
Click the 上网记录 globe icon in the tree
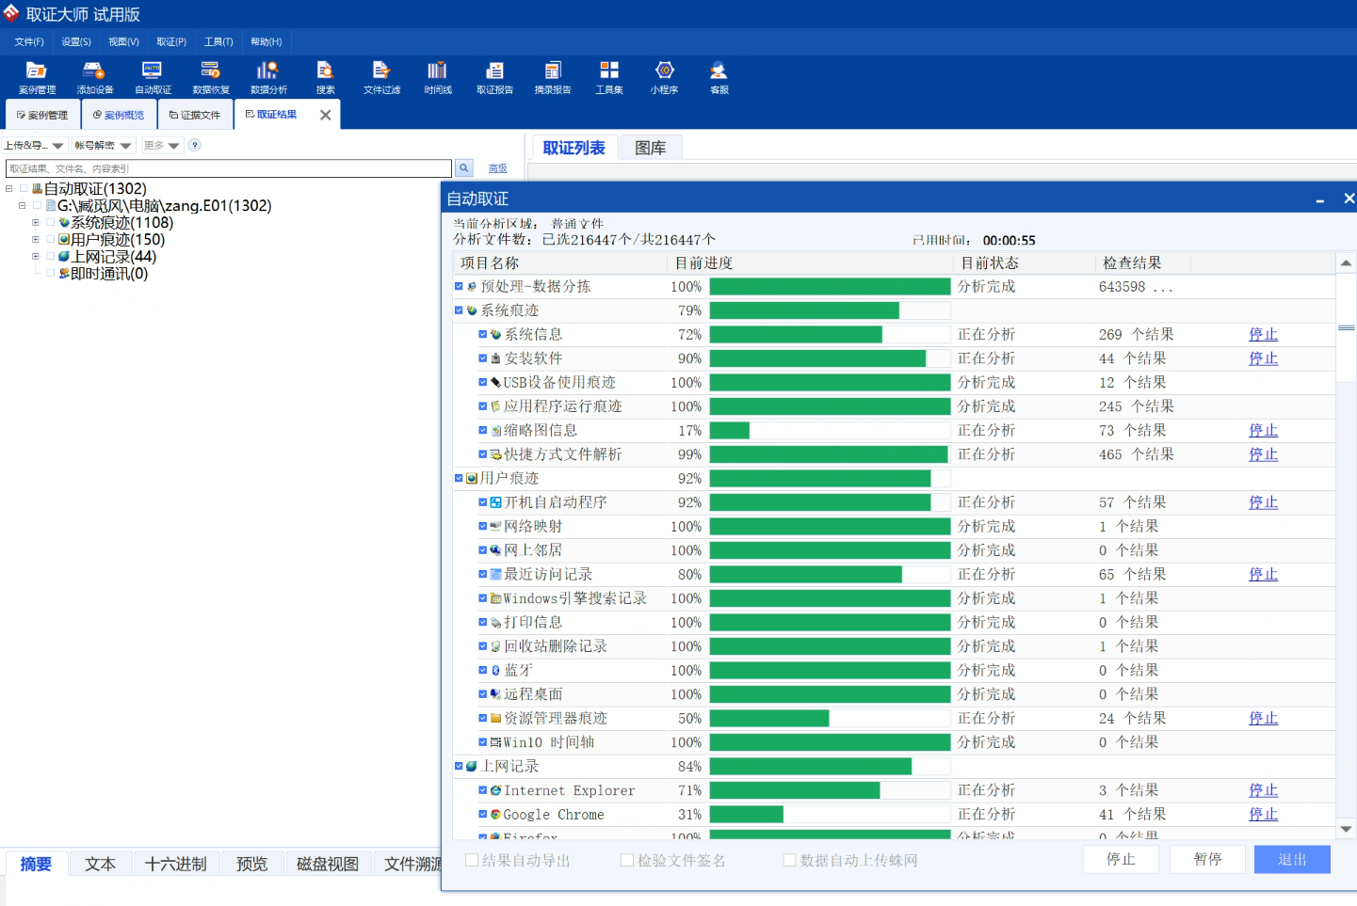click(x=64, y=257)
